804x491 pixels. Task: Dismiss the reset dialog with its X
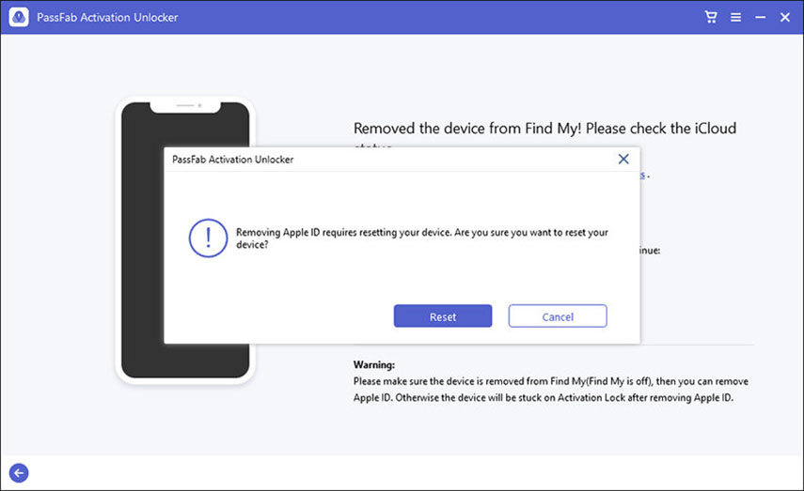point(623,160)
